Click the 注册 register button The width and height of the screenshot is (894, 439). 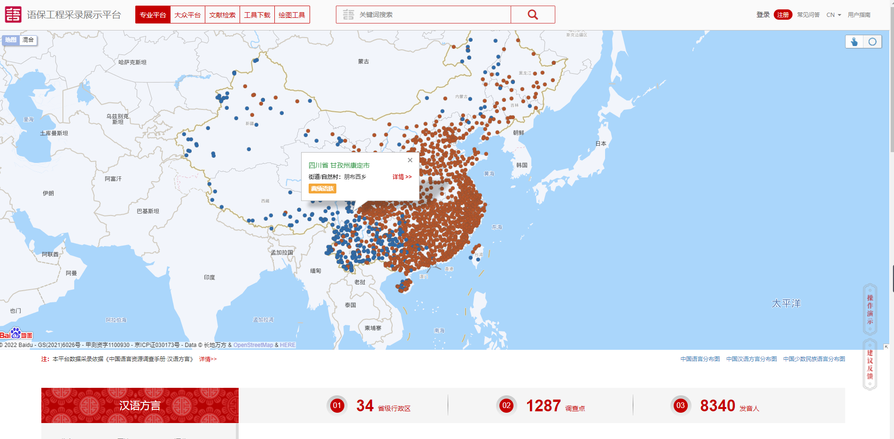point(783,15)
